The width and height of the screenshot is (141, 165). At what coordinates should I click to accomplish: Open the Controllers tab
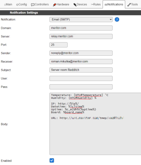pos(40,4)
